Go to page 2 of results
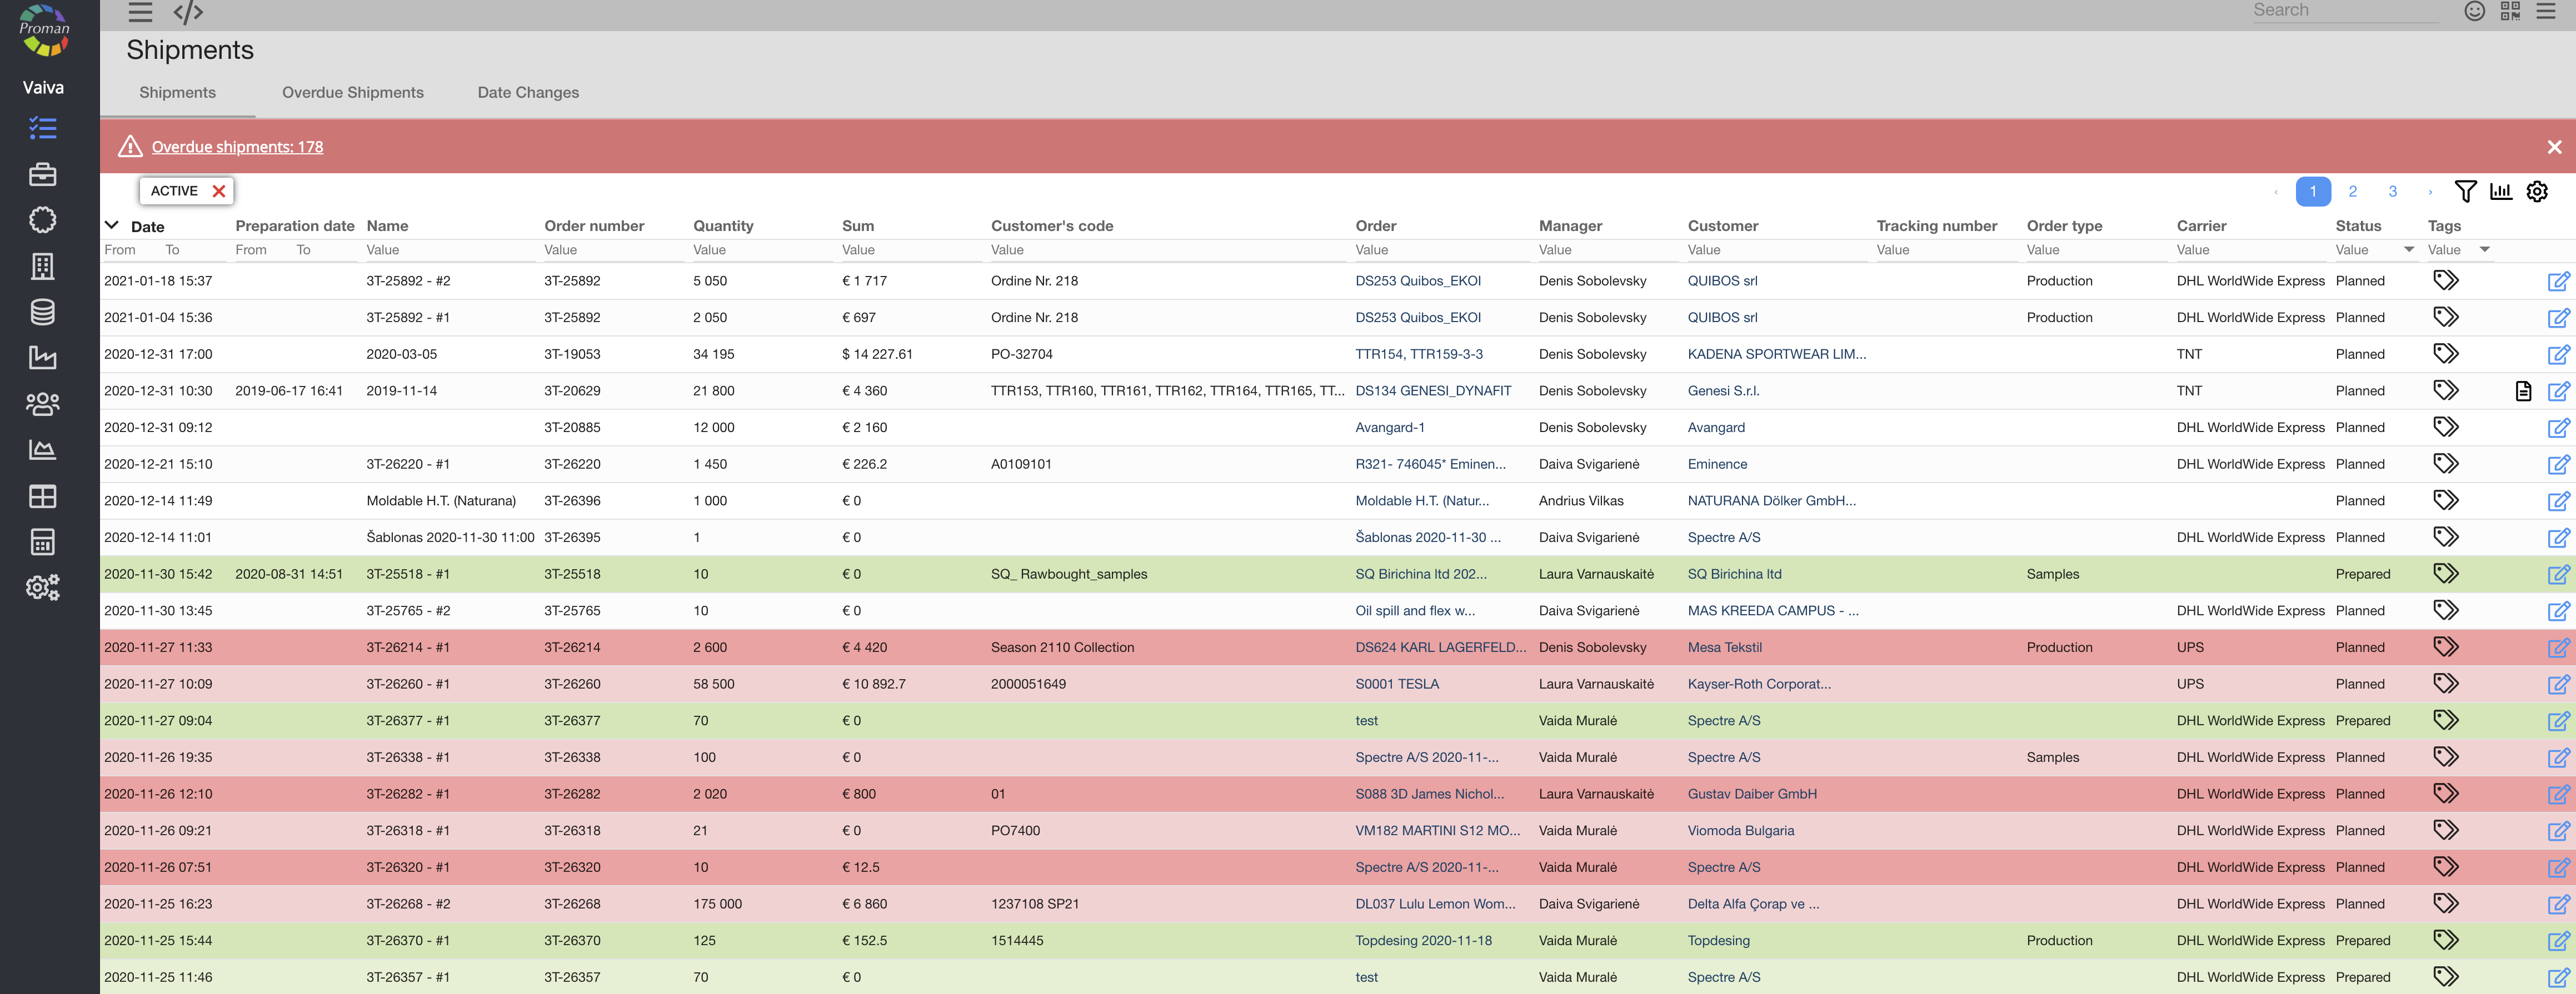2576x994 pixels. (x=2352, y=191)
